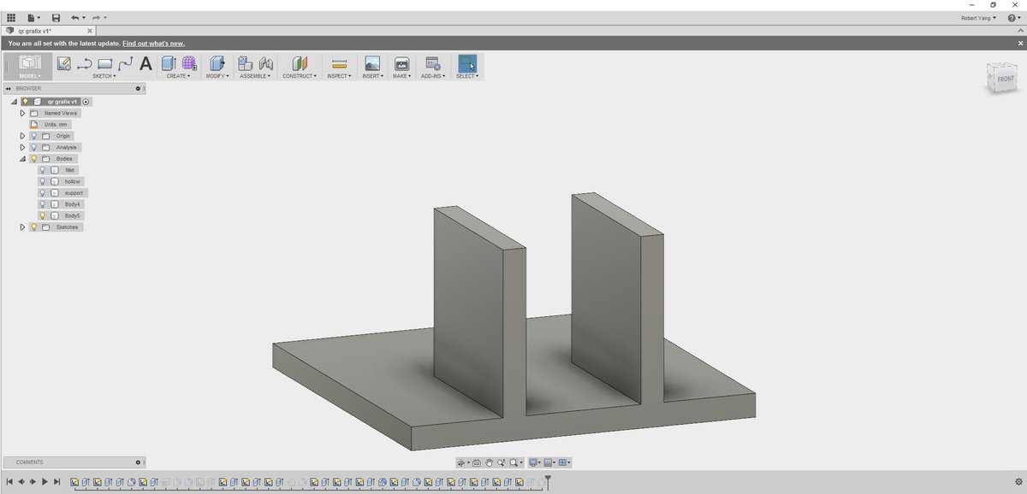Click the Fit zoom magnifier icon
Image resolution: width=1027 pixels, height=494 pixels.
[x=513, y=462]
